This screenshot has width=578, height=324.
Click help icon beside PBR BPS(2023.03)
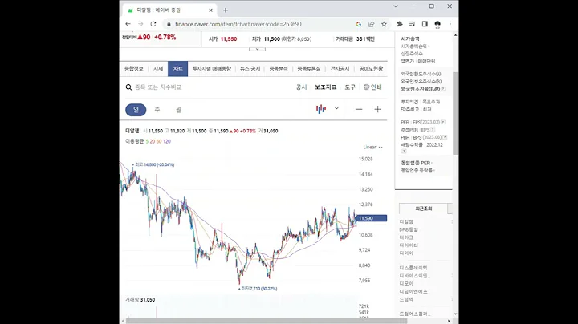pyautogui.click(x=445, y=137)
